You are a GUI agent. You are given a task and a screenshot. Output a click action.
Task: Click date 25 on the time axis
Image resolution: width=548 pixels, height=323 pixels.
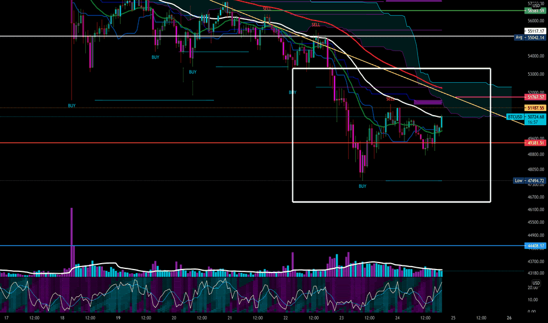[453, 318]
